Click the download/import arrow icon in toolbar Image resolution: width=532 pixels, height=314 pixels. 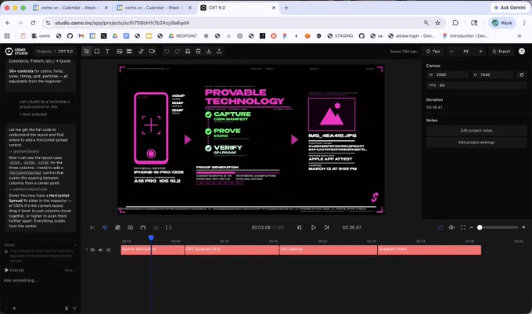point(209,51)
